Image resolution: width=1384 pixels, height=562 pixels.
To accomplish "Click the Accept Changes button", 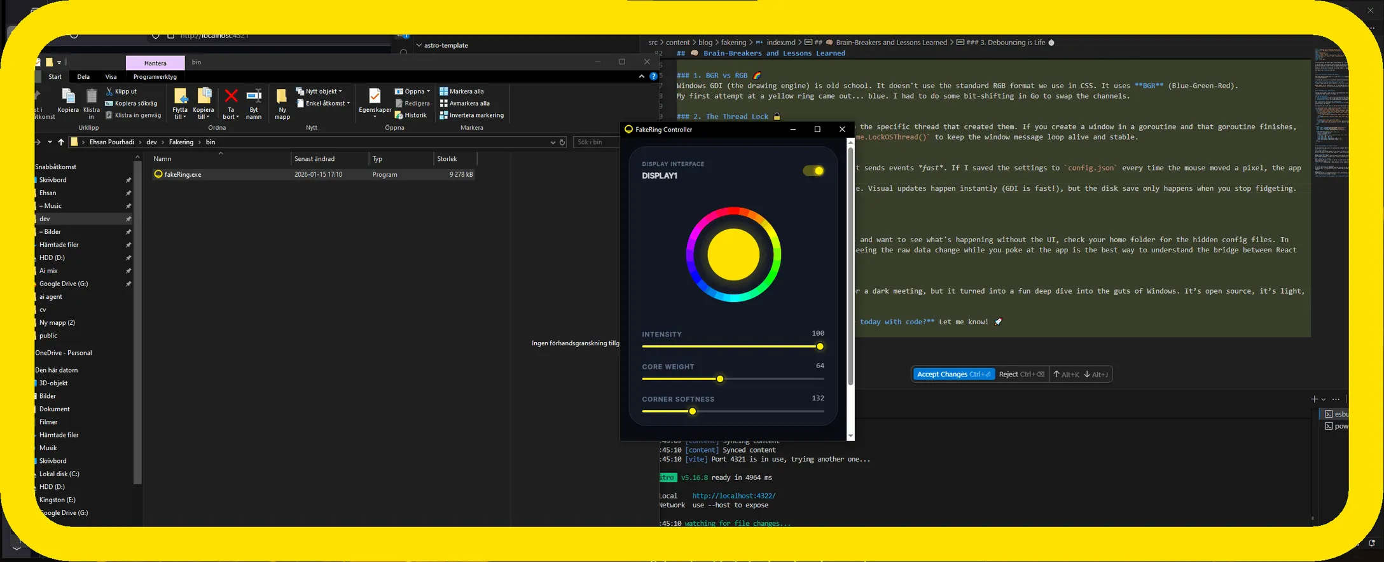I will tap(953, 374).
